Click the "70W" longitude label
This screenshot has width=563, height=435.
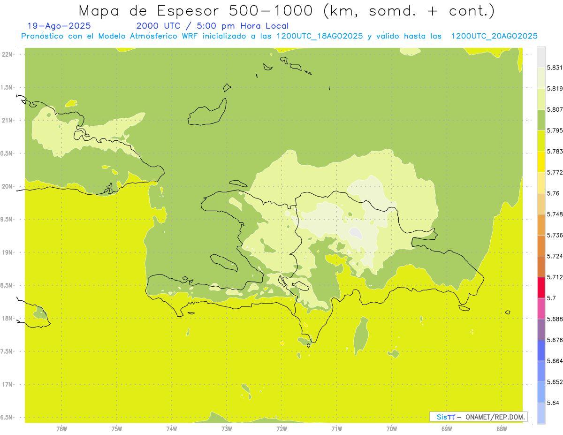(392, 428)
